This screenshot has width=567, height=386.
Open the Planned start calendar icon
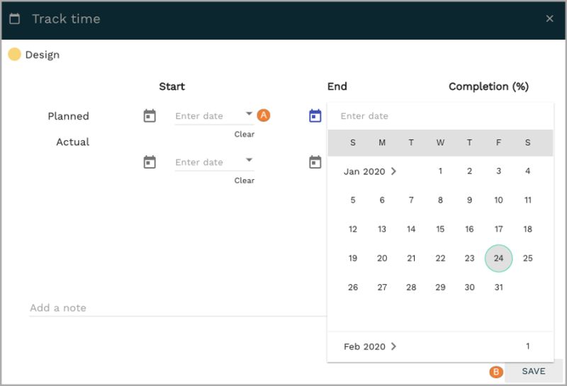tap(150, 115)
